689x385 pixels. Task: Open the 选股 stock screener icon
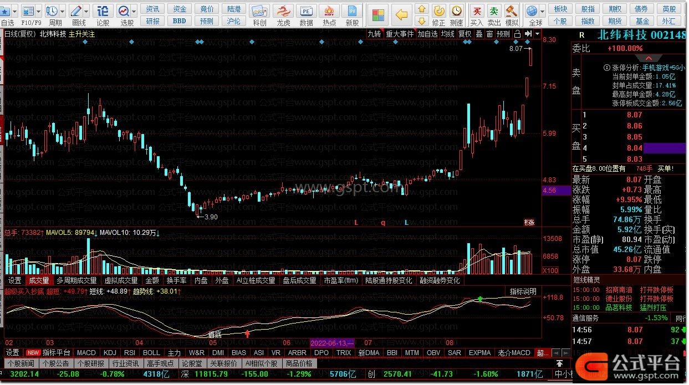[x=124, y=11]
